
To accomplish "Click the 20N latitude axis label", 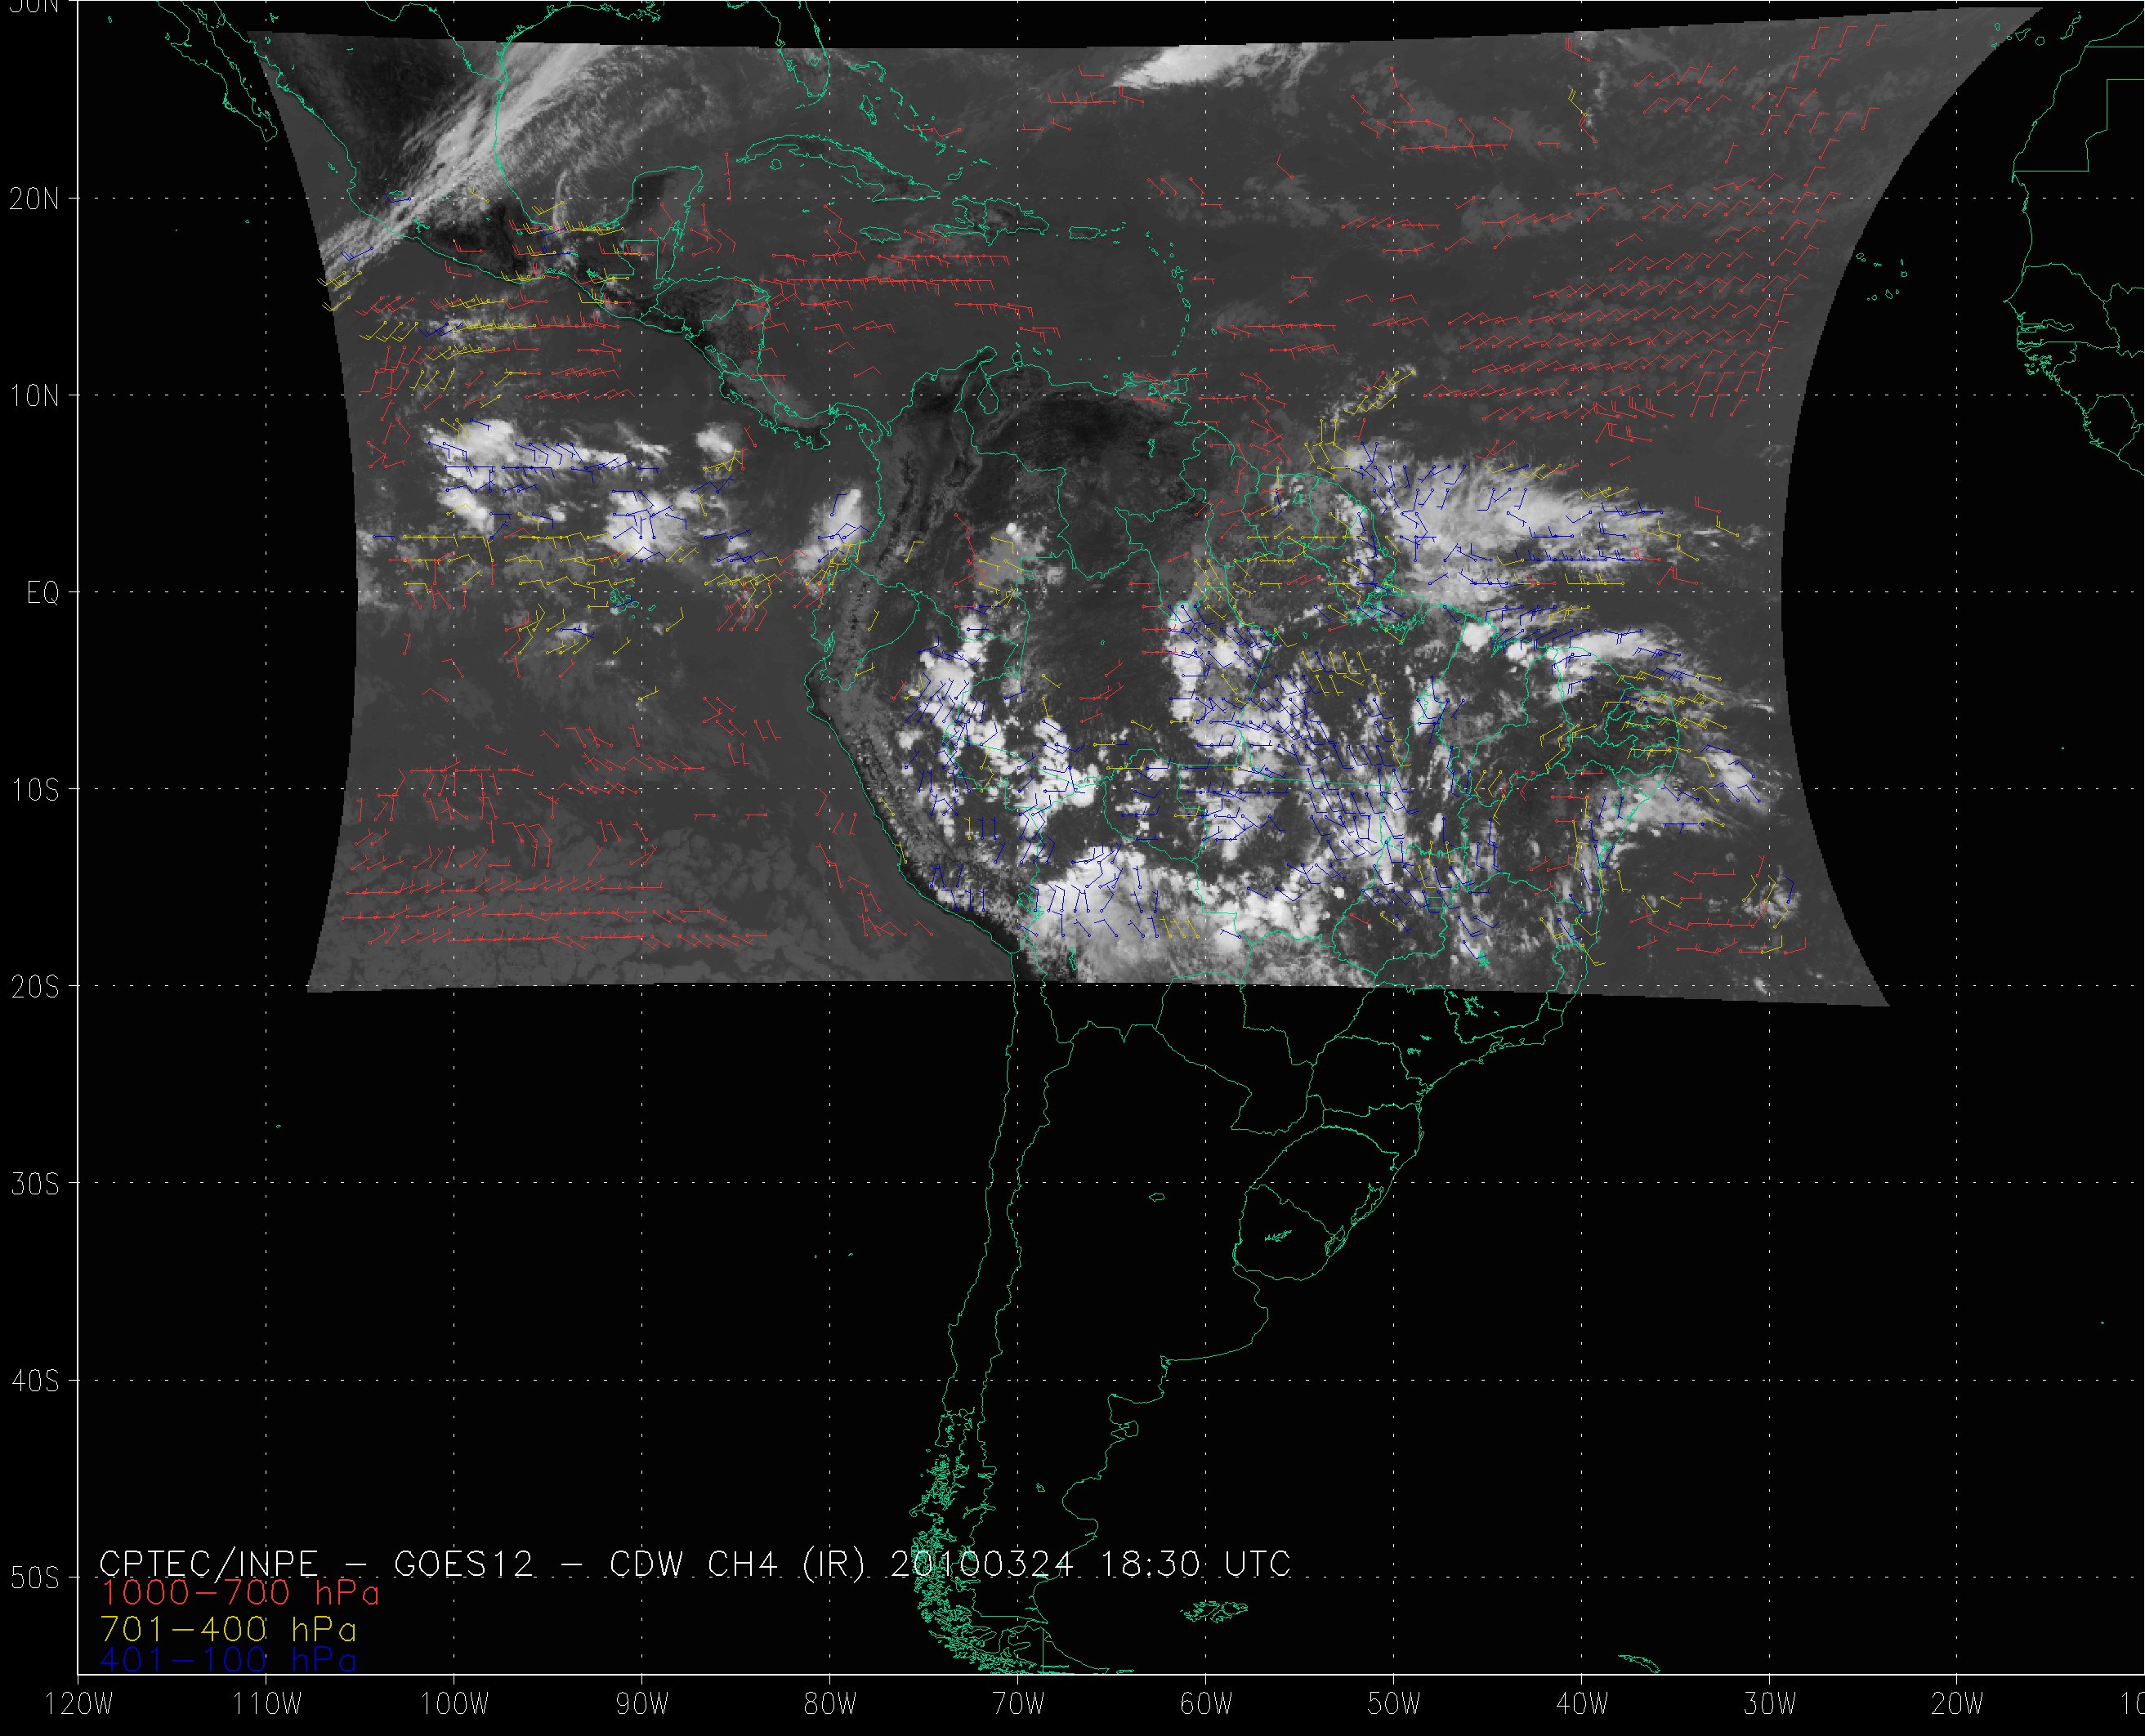I will click(x=34, y=199).
